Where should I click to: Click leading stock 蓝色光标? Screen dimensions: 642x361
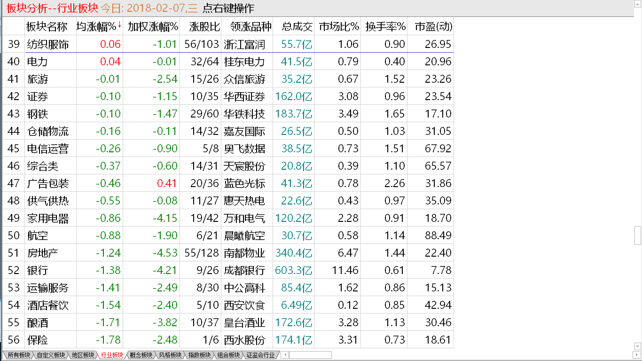click(x=244, y=183)
